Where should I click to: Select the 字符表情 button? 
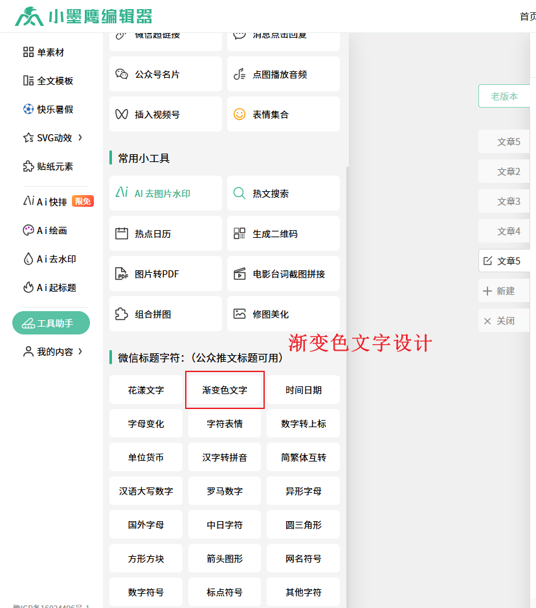click(x=225, y=423)
